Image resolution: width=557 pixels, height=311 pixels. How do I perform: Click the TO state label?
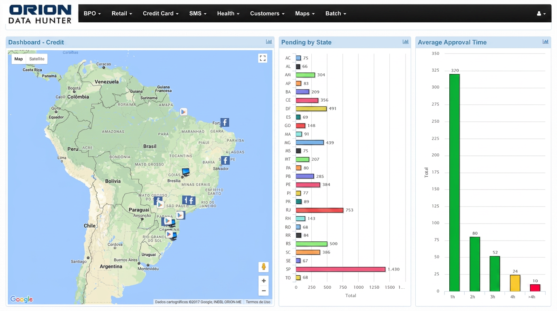[x=288, y=278]
